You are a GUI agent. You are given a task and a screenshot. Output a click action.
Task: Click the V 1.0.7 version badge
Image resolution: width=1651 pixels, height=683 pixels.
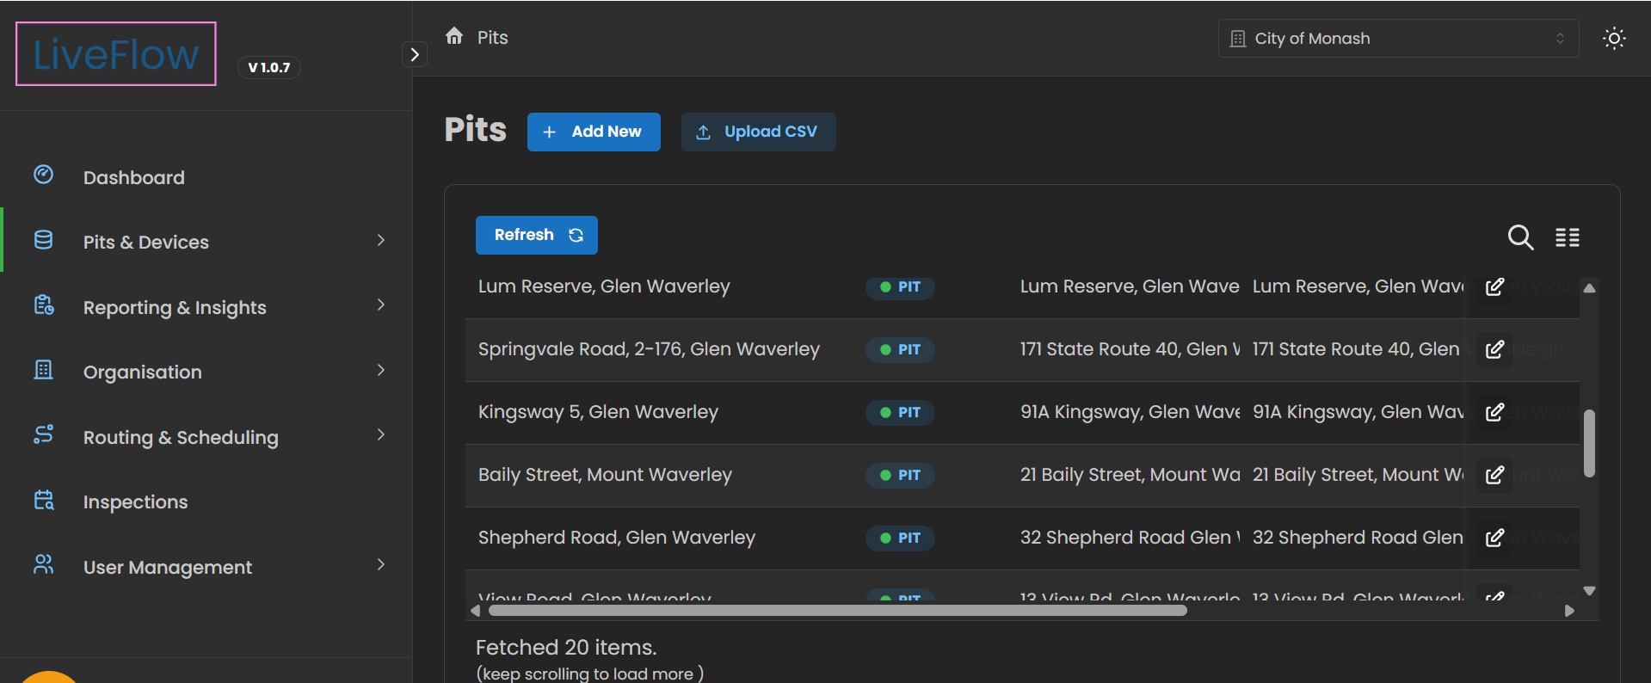pos(269,67)
